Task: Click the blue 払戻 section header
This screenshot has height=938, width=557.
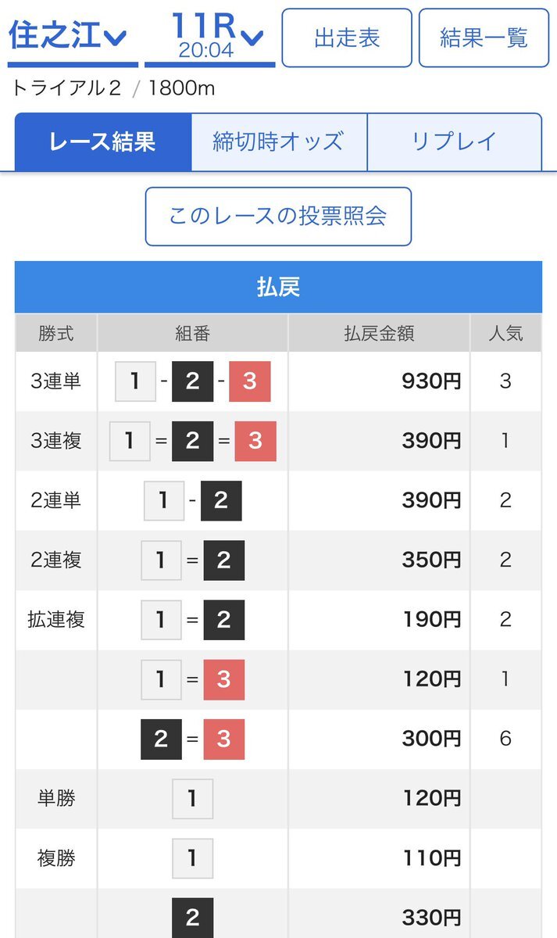Action: coord(278,287)
